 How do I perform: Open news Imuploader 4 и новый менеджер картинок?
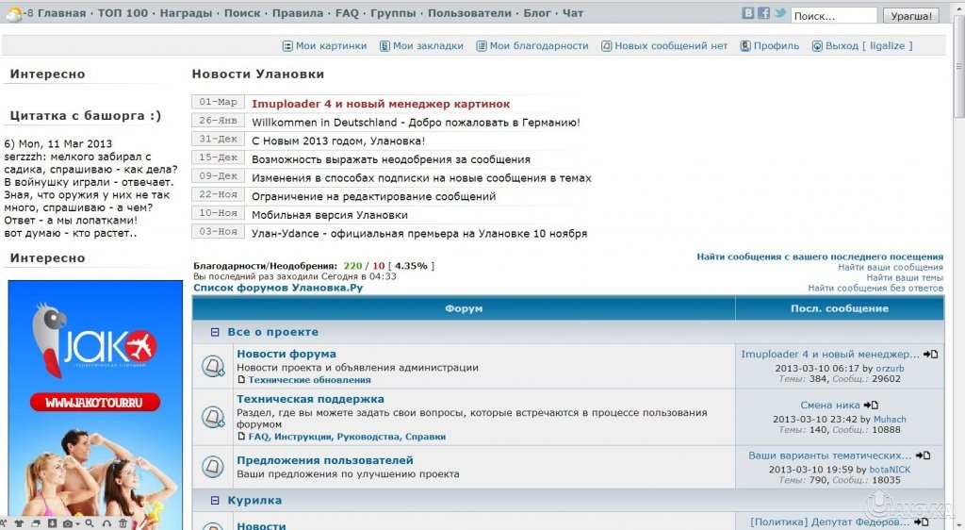381,104
